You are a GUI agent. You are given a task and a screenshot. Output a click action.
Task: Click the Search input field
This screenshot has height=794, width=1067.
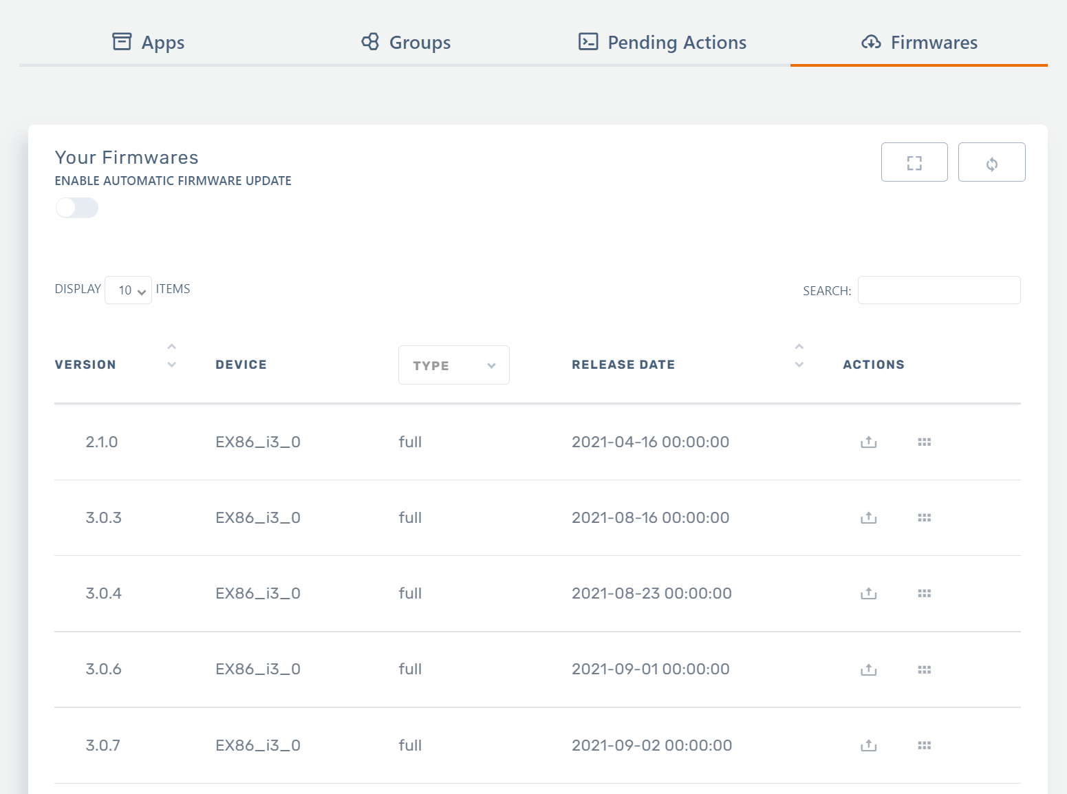coord(938,290)
